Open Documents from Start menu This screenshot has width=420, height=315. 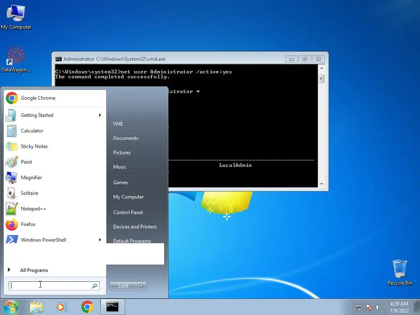click(126, 138)
